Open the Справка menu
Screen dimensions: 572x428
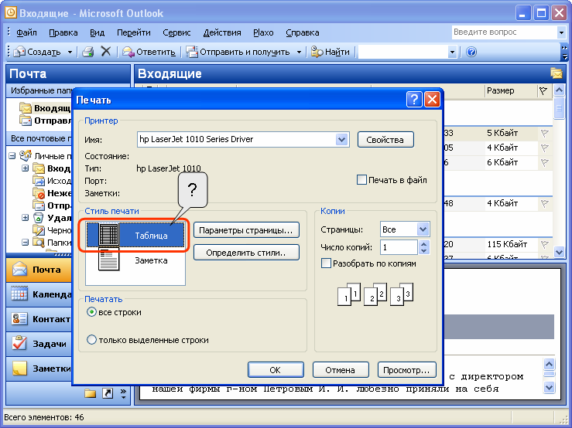[x=303, y=32]
